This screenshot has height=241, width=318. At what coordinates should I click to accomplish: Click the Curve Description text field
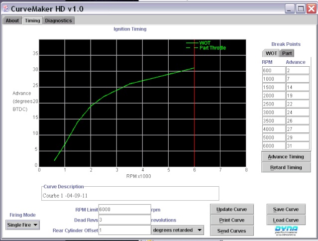click(130, 196)
